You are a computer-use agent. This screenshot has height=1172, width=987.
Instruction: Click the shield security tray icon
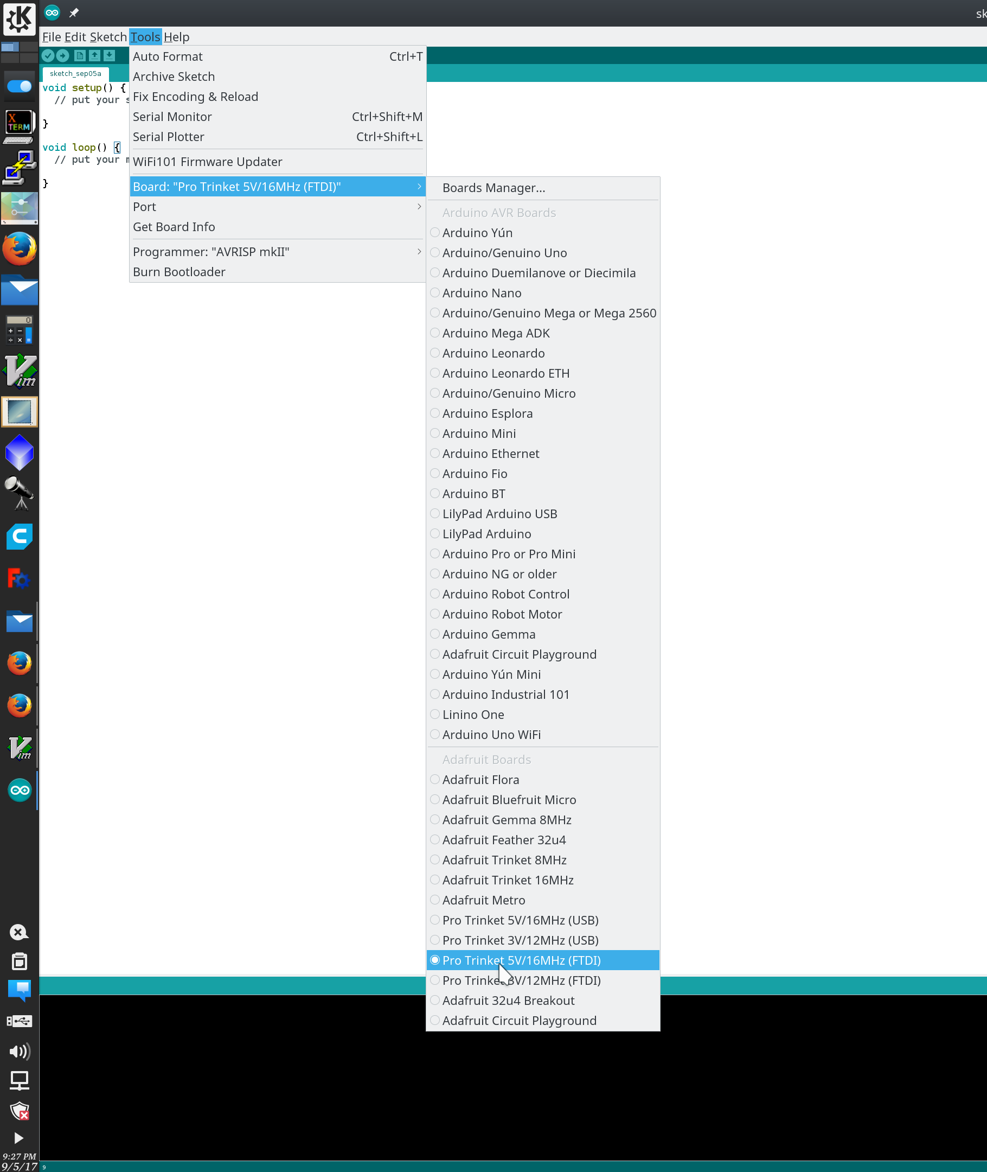(x=19, y=1111)
